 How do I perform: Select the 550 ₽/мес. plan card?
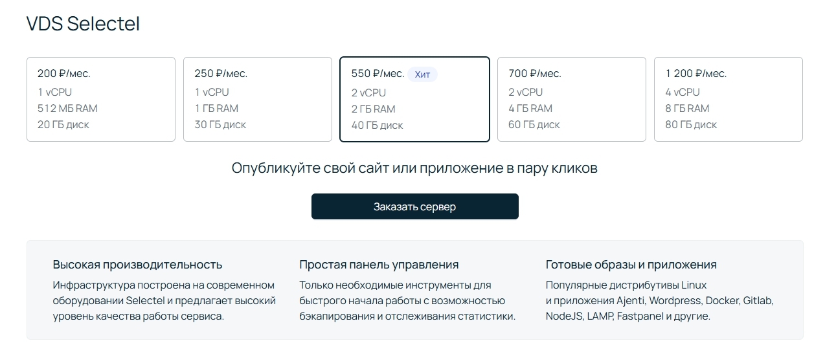tap(414, 99)
